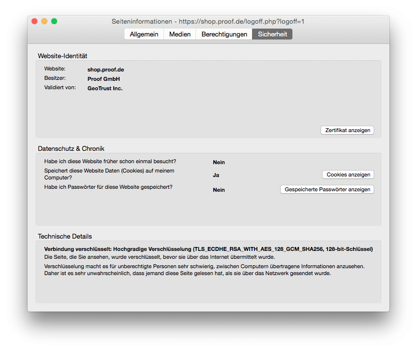Maximize window with green button
Image resolution: width=417 pixels, height=351 pixels.
click(x=54, y=21)
